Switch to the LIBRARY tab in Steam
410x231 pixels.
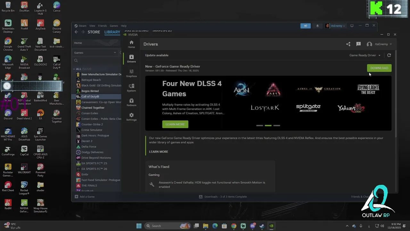coord(112,32)
